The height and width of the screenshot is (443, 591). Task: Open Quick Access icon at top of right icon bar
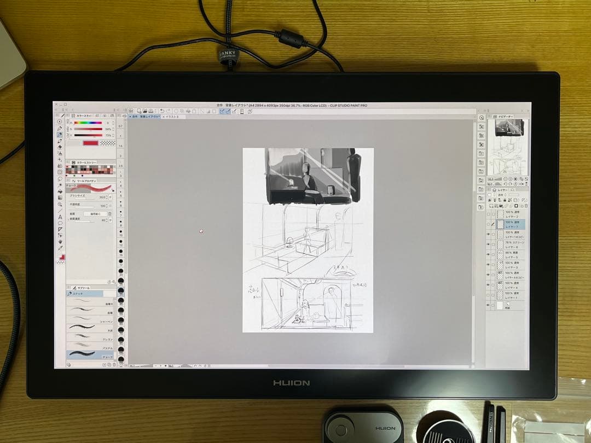482,118
